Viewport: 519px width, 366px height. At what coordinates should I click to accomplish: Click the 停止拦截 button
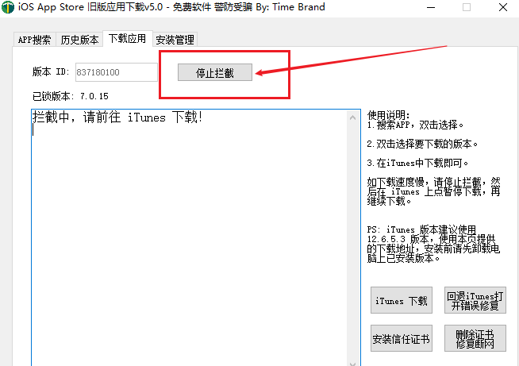(x=215, y=72)
